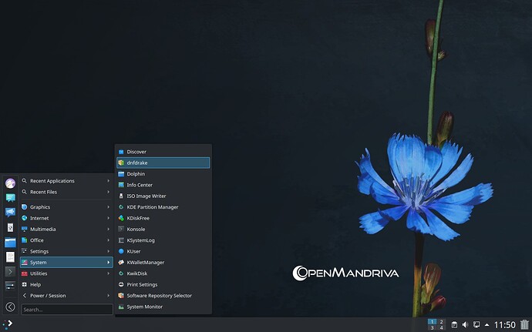Expand Recent Files submenu

click(66, 192)
